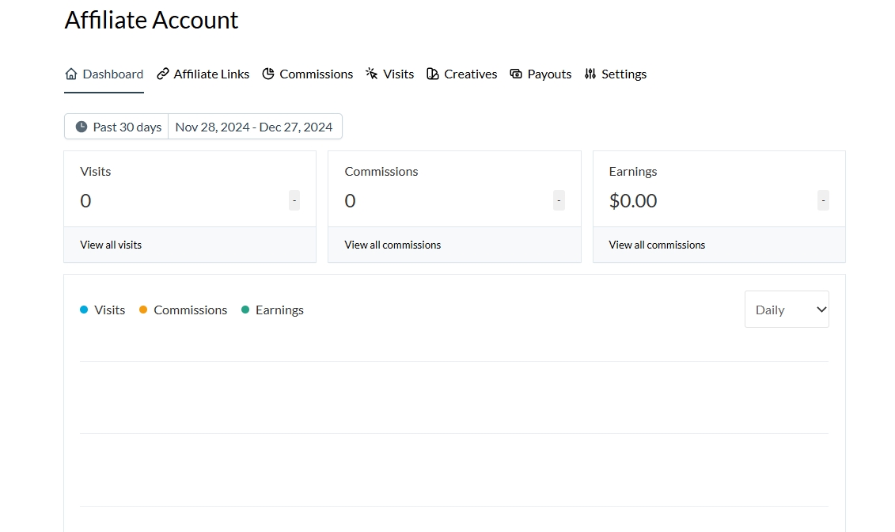Image resolution: width=895 pixels, height=532 pixels.
Task: Click the blue Visits legend dot
Action: pos(84,310)
